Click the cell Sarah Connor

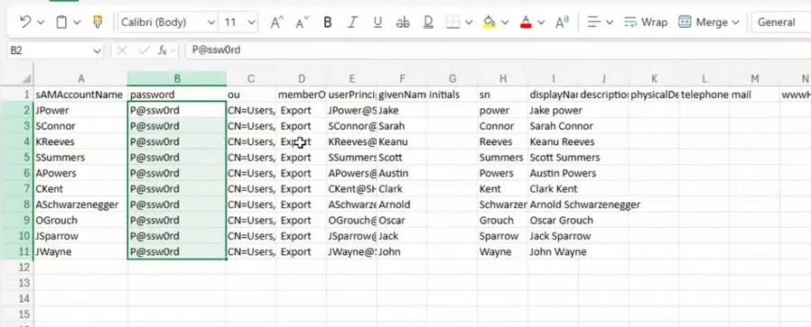[x=553, y=126]
